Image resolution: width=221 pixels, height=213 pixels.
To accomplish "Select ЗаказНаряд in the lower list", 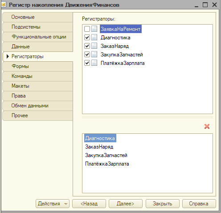I will pos(99,147).
